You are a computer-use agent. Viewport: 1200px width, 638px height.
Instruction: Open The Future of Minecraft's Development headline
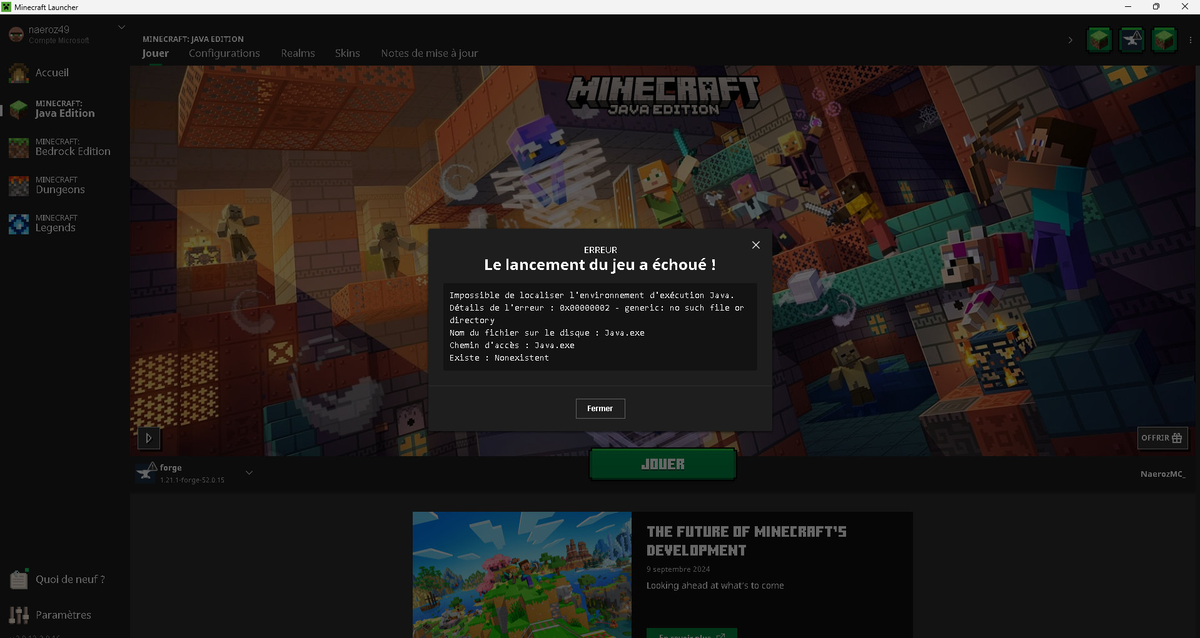(746, 541)
